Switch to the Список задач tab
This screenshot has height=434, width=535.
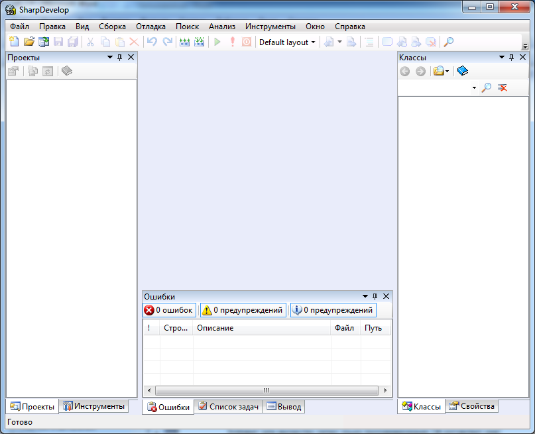coord(229,407)
